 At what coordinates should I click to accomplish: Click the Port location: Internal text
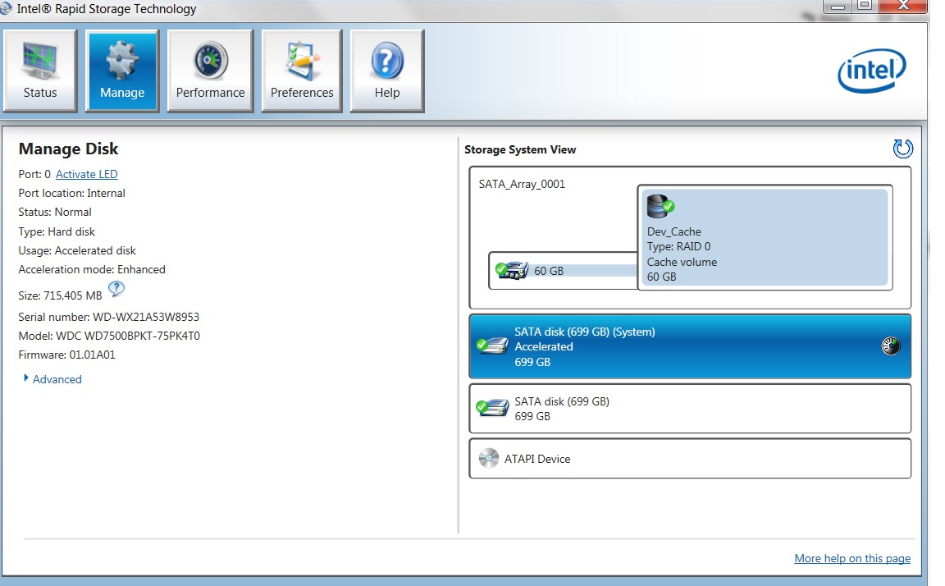coord(71,193)
